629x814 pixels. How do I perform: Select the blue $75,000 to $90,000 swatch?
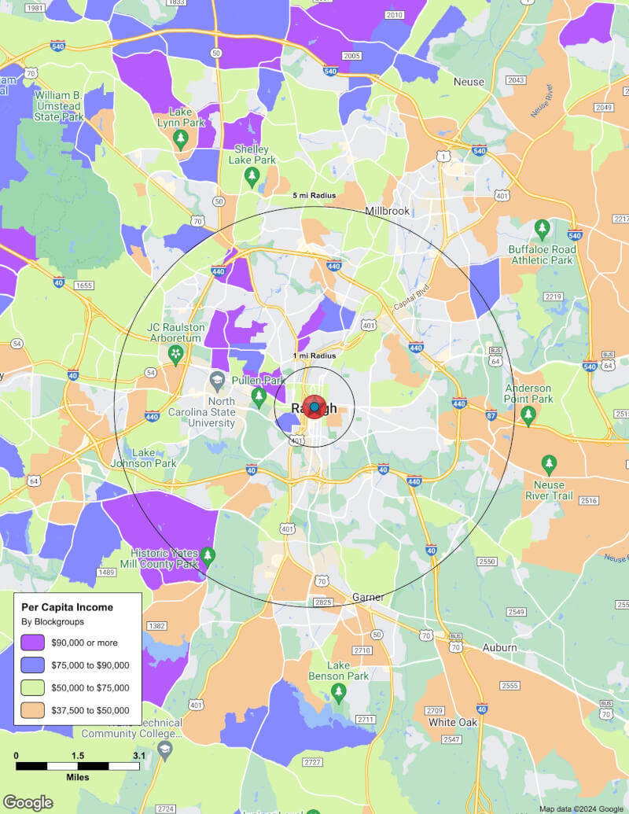[32, 665]
